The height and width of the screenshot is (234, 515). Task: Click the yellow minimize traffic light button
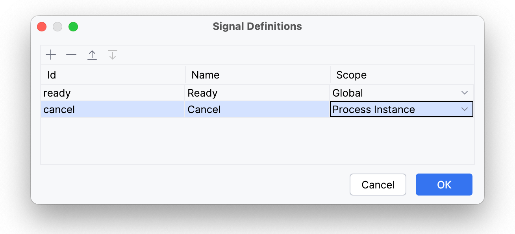(x=57, y=27)
